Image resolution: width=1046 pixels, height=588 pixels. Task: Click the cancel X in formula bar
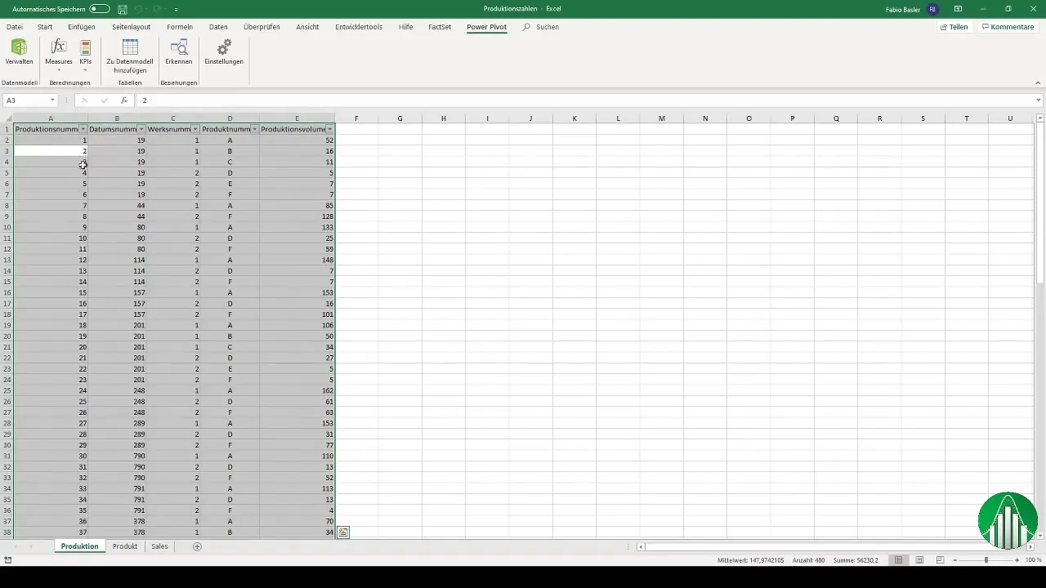coord(84,100)
